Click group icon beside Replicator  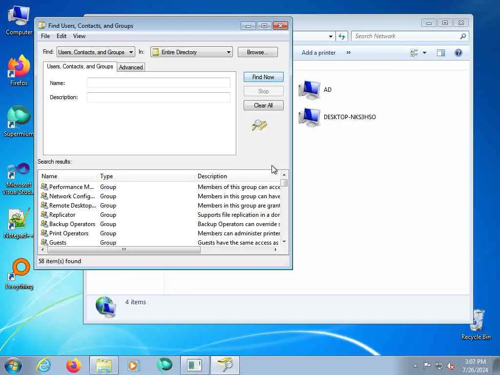pos(44,215)
